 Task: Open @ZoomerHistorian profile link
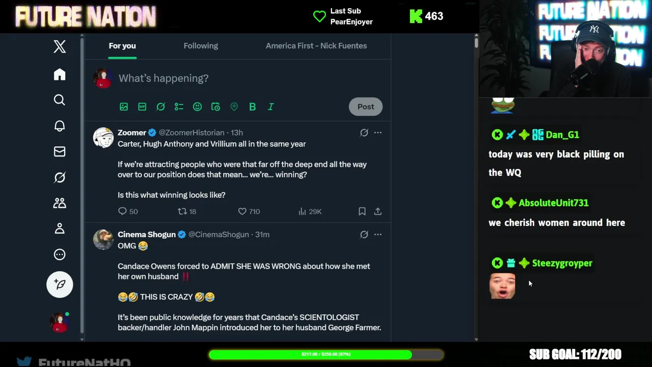point(192,133)
